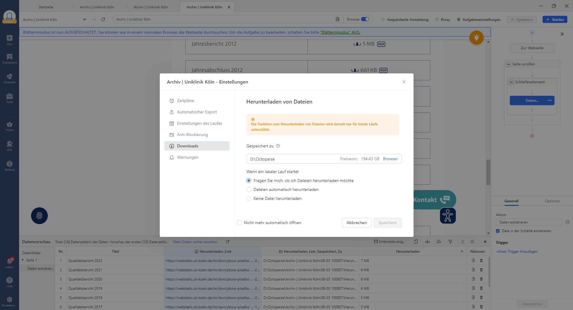573x310 pixels.
Task: Switch data preview to horizontal list view
Action: point(463,242)
